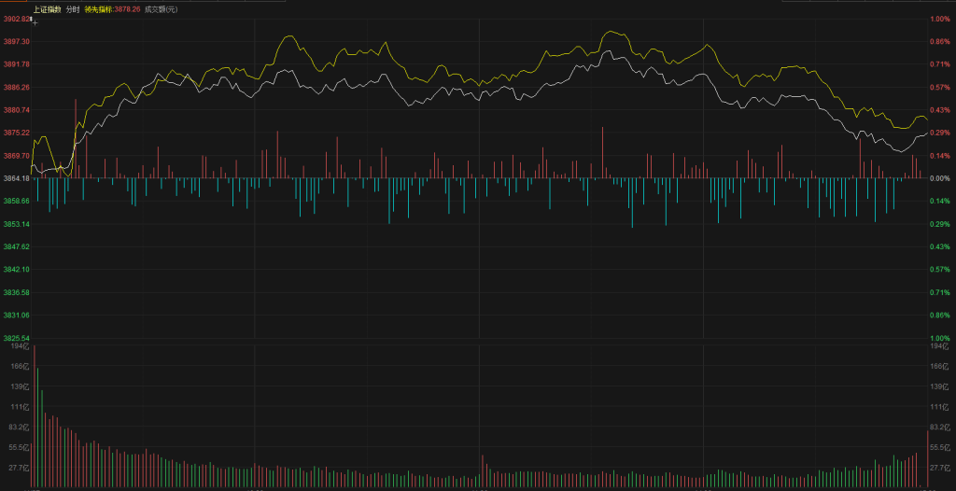The width and height of the screenshot is (956, 491).
Task: Click the green 3847.62 price axis label
Action: coord(16,246)
